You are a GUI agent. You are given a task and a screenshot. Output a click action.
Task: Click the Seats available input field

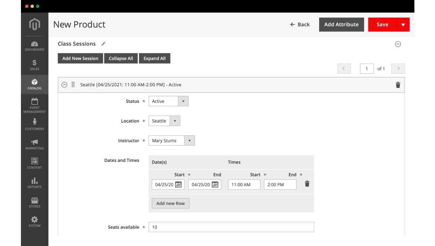pos(231,227)
